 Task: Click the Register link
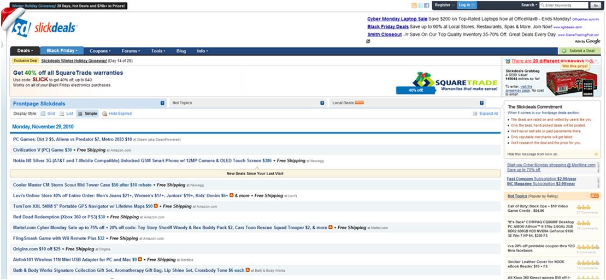point(442,5)
